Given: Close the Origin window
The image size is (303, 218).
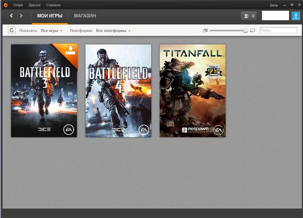Looking at the screenshot, I should coord(299,5).
